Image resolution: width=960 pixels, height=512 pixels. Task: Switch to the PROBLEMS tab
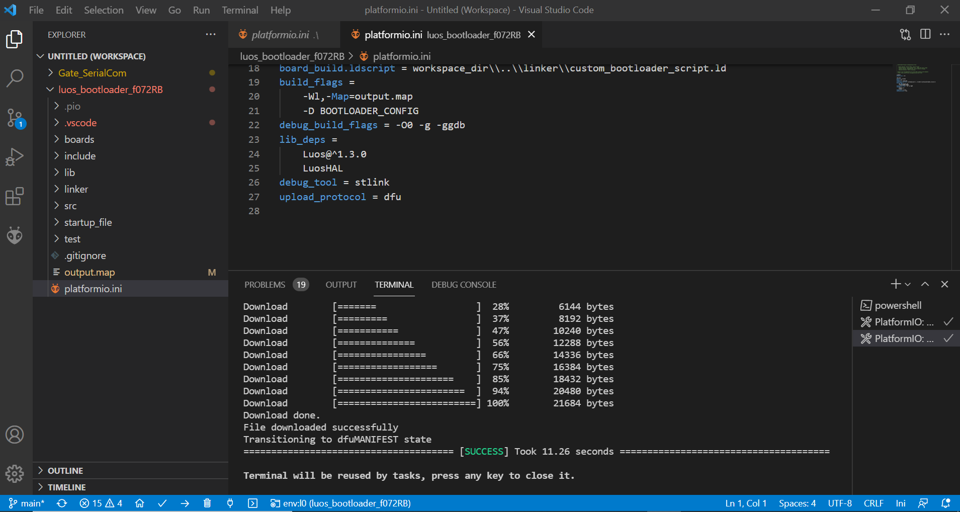point(265,285)
